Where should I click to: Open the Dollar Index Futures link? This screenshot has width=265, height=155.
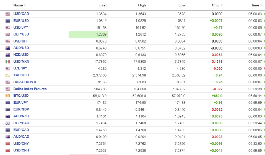pos(30,89)
